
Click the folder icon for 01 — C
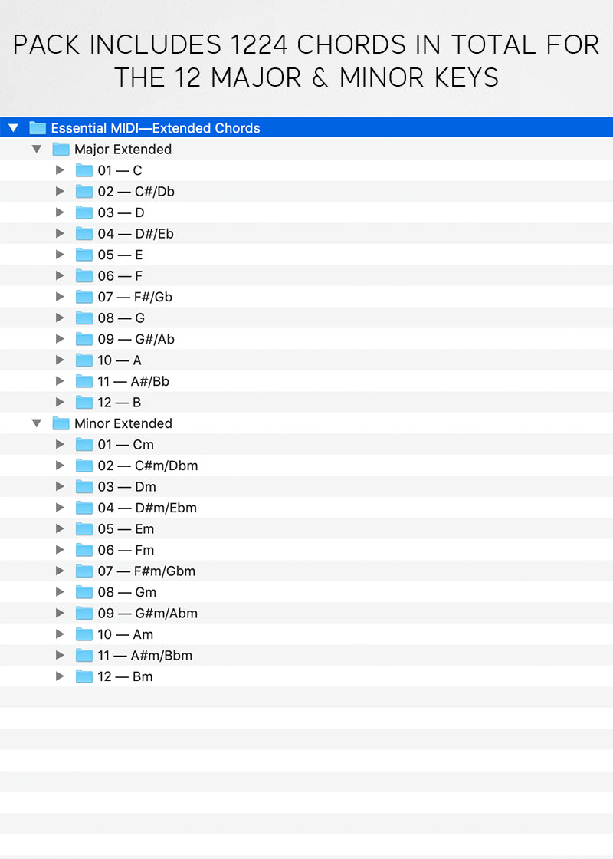84,170
